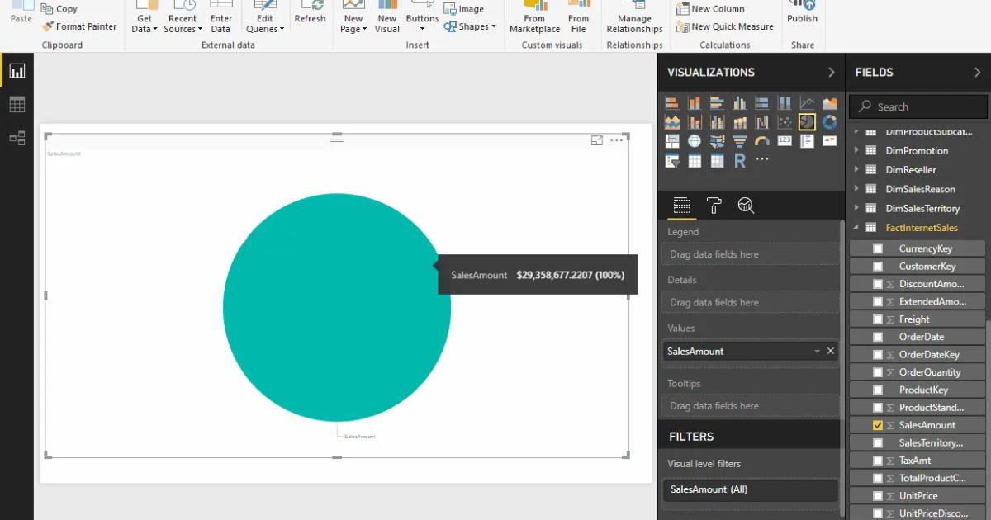Open SalesAmount dropdown in Values well
Screen dimensions: 991x520
(817, 351)
